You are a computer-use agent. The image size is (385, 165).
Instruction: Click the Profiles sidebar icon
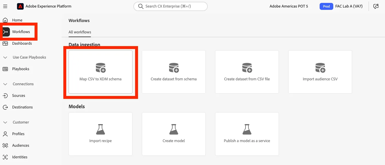[5, 134]
